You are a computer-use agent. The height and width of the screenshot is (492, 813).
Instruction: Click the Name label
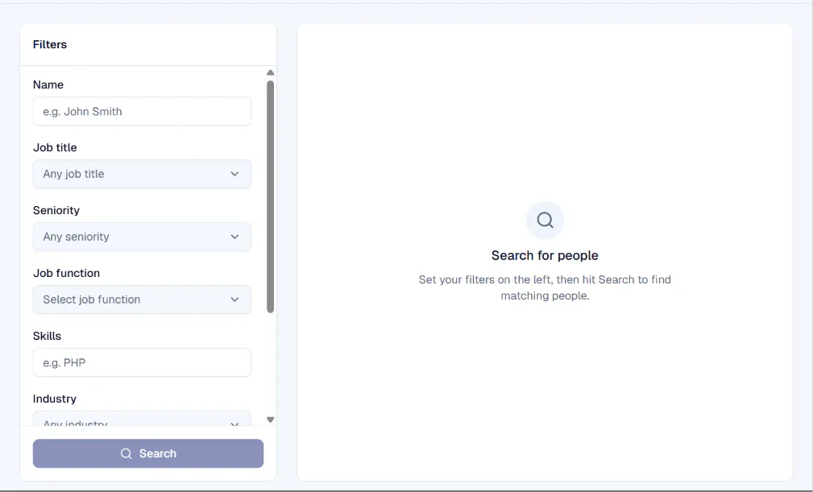point(48,85)
